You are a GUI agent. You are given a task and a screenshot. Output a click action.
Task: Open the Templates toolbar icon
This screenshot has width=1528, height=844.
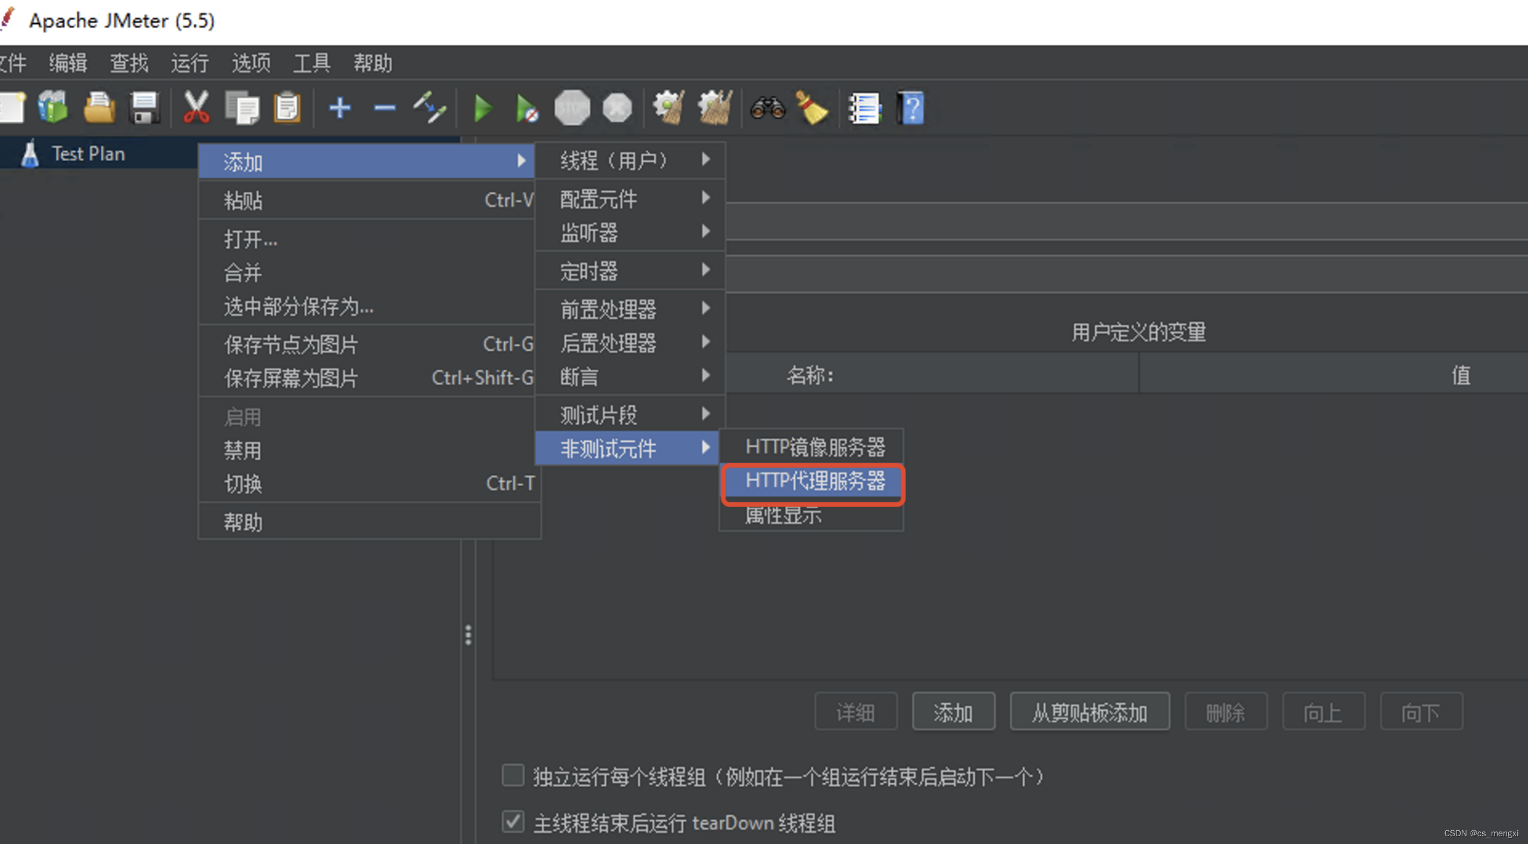pos(53,108)
